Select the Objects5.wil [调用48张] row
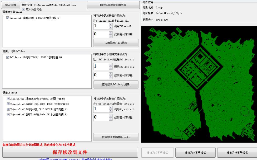Viewport: 257px width, 160px height. click(39, 109)
